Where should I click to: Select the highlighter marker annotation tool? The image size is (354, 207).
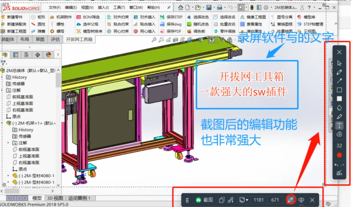coord(339,117)
